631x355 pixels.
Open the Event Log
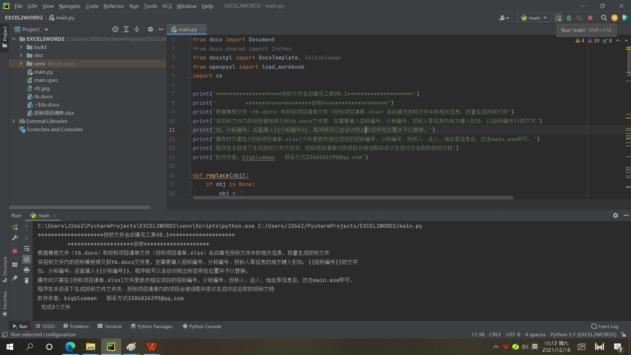tap(605, 326)
